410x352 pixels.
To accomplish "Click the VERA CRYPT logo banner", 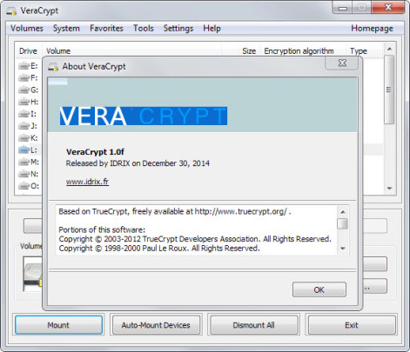I will [x=144, y=116].
